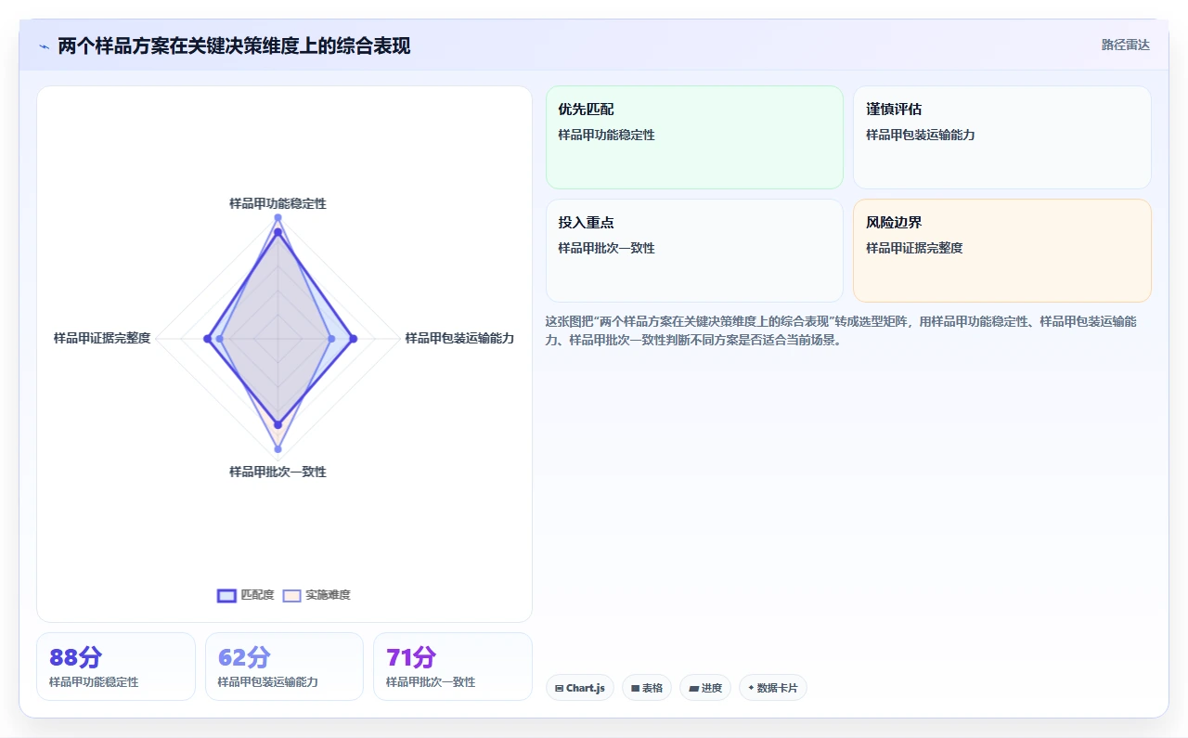Screen dimensions: 1188x738
Task: Click the 88分 score value
Action: point(75,657)
